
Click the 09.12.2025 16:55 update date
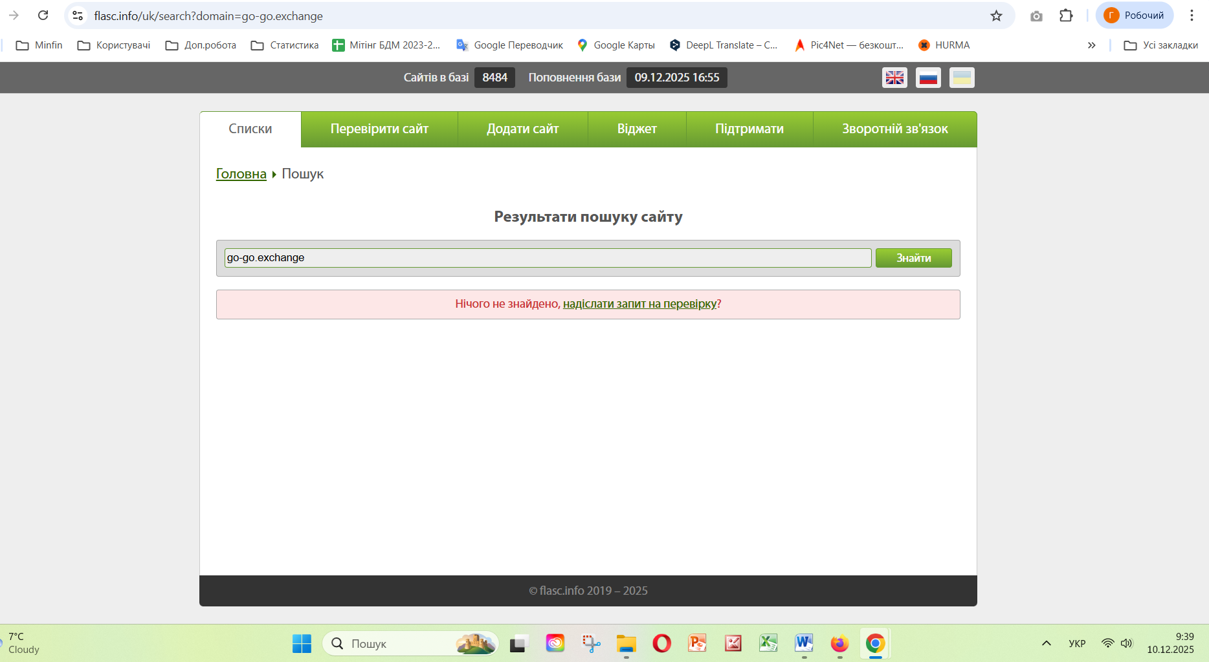(x=677, y=78)
